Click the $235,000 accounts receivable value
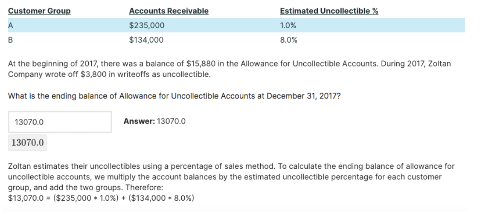 [146, 26]
